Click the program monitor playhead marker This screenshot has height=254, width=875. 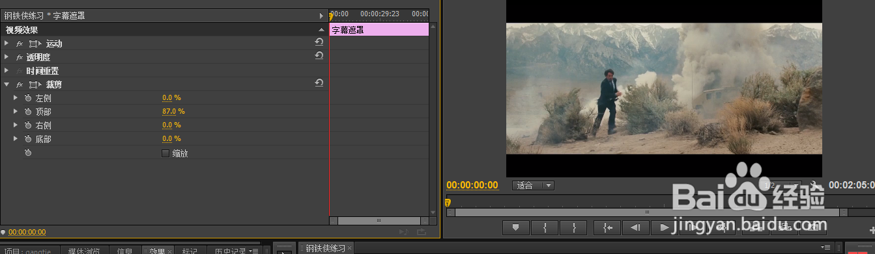coord(448,203)
